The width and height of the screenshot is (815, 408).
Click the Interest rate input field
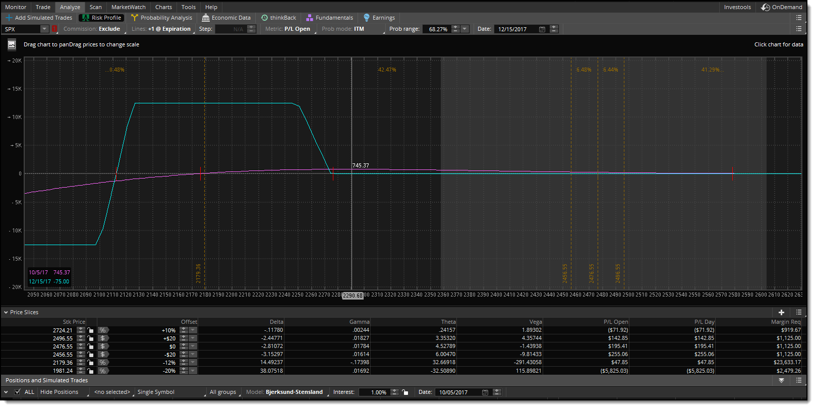(x=374, y=392)
